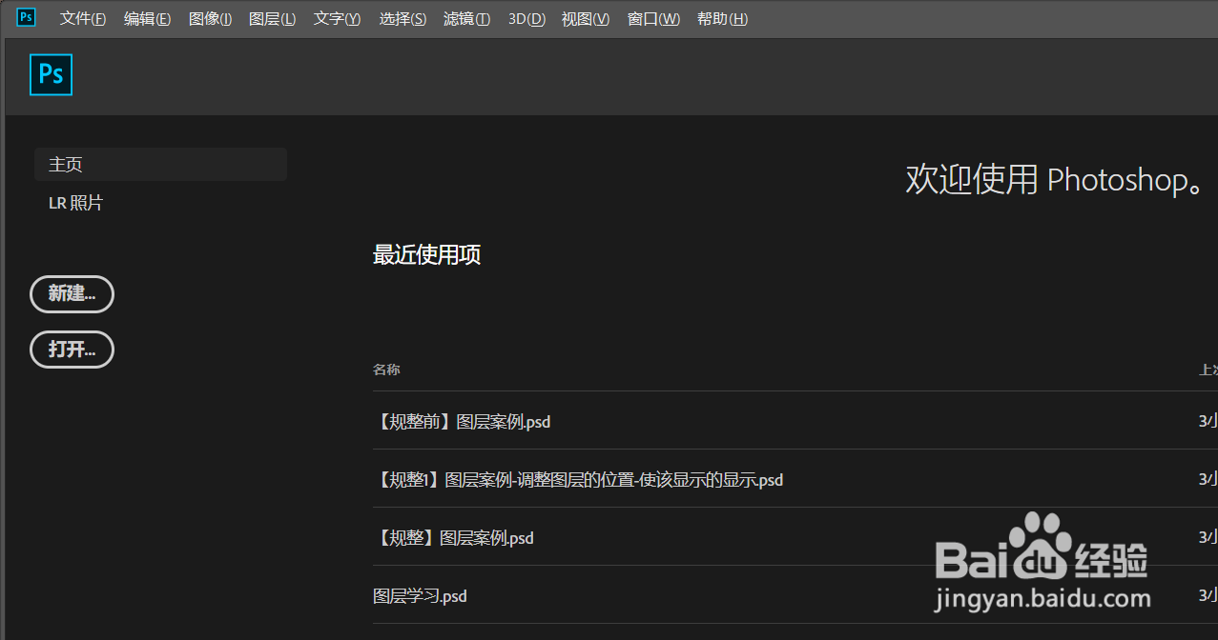The image size is (1218, 640).
Task: Open the 3D menu
Action: pyautogui.click(x=526, y=18)
